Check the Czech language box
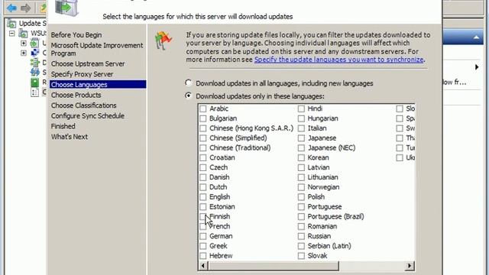The image size is (489, 275). [203, 167]
